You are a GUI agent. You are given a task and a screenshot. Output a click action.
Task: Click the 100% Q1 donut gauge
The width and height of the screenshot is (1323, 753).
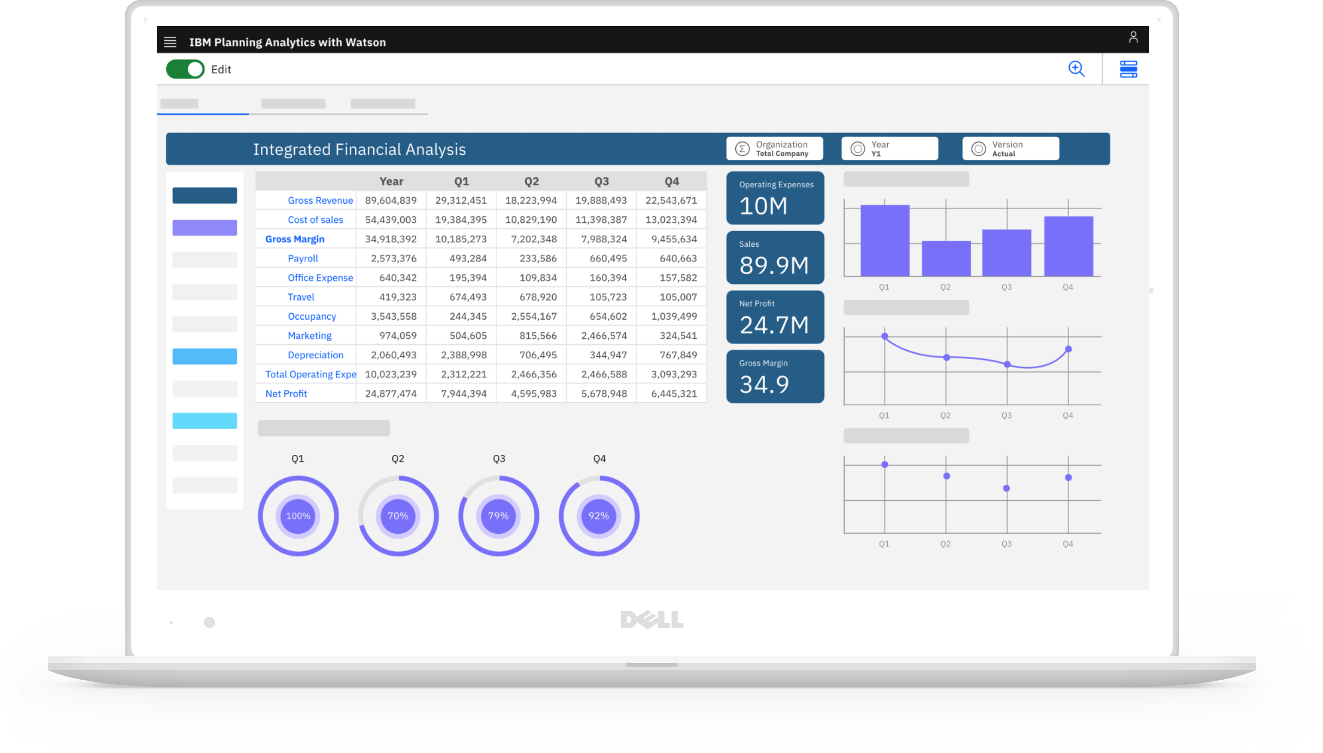(298, 515)
